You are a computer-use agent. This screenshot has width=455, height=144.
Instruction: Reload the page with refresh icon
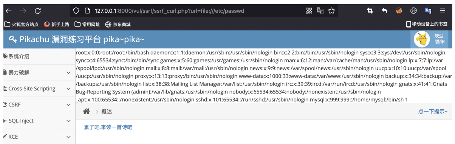38,11
